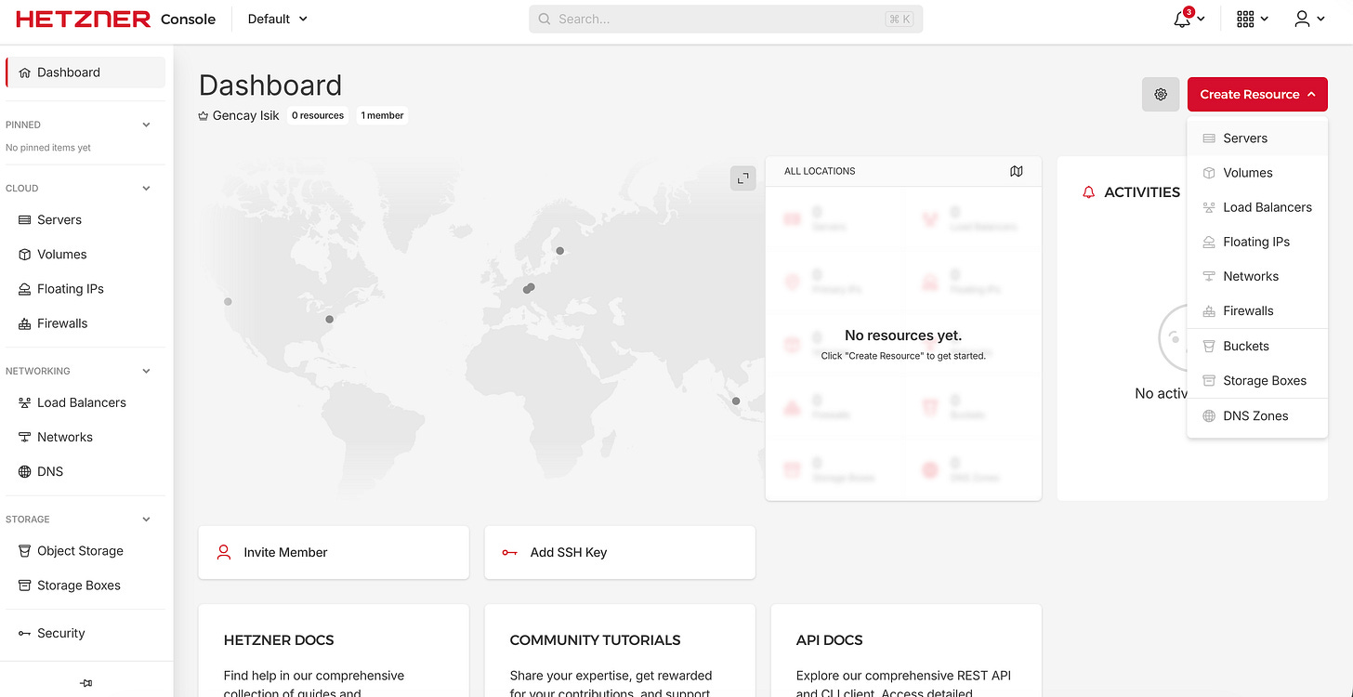Click the Activities bell icon

click(x=1089, y=192)
